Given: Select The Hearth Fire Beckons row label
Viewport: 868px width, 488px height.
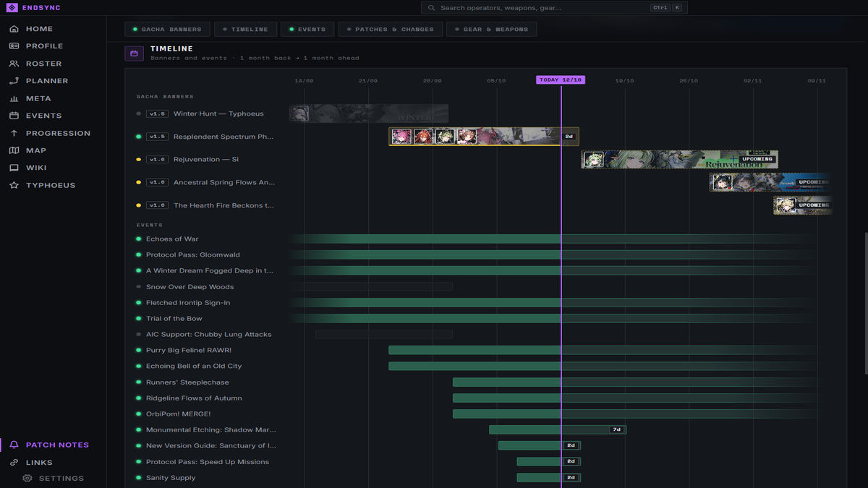Looking at the screenshot, I should [224, 206].
